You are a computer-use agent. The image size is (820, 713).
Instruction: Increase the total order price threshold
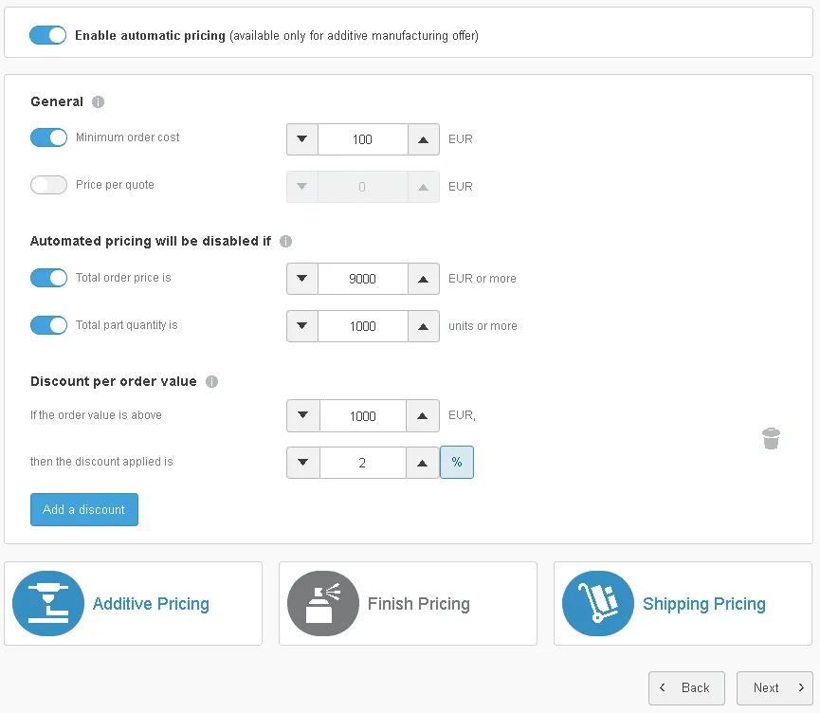point(423,279)
